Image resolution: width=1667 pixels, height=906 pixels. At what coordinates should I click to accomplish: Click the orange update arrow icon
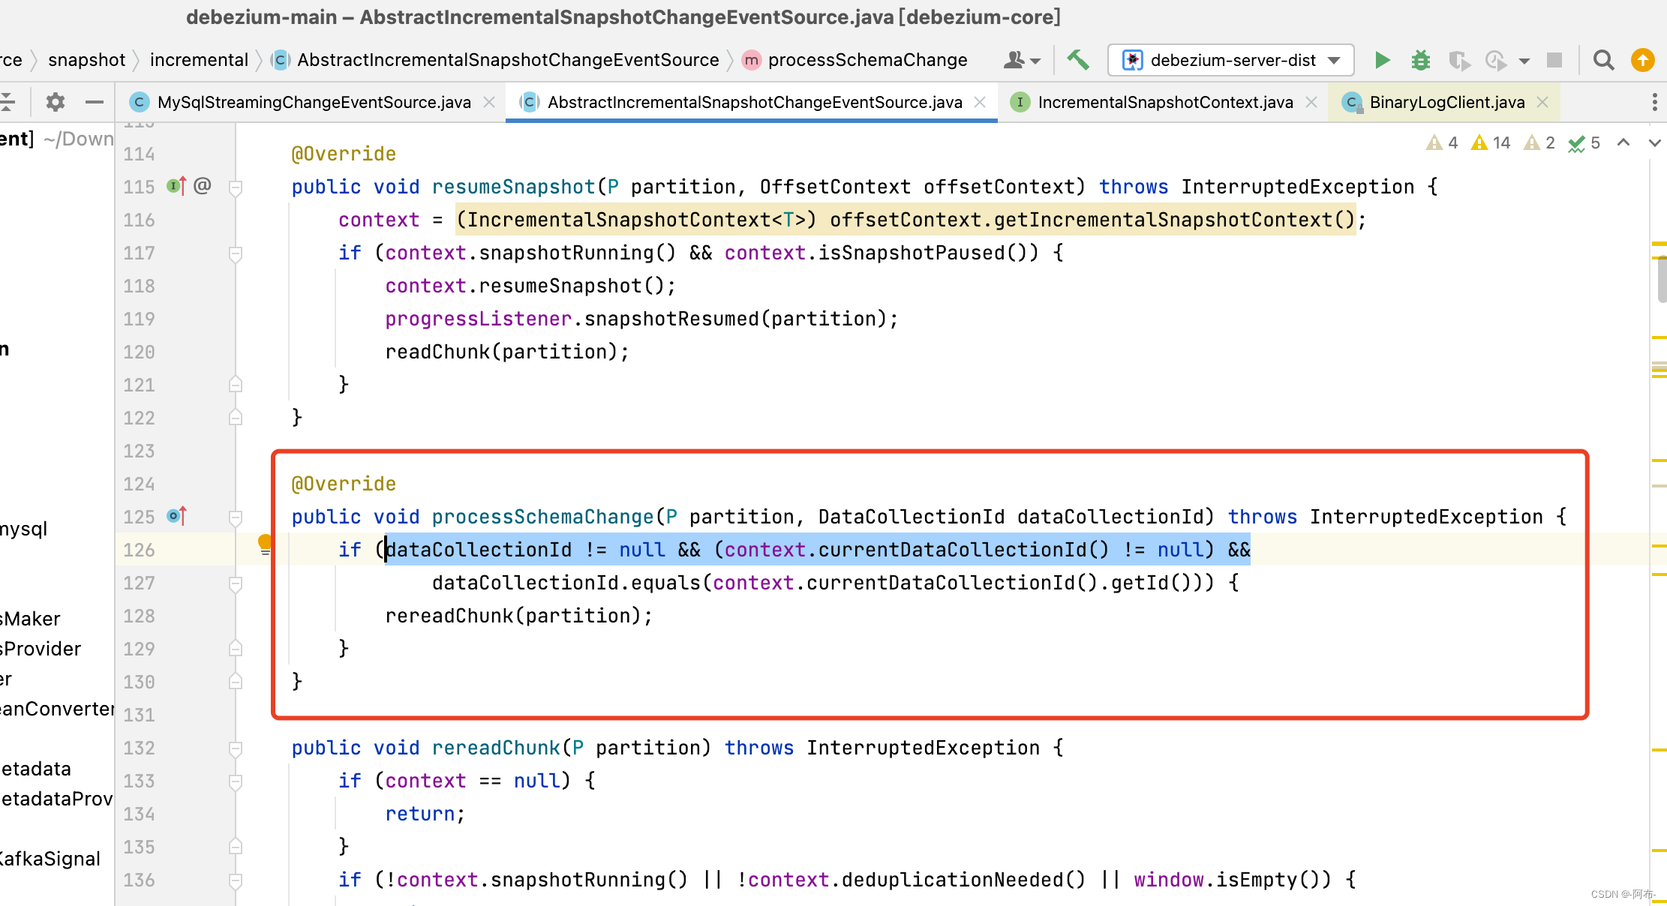(x=1643, y=60)
